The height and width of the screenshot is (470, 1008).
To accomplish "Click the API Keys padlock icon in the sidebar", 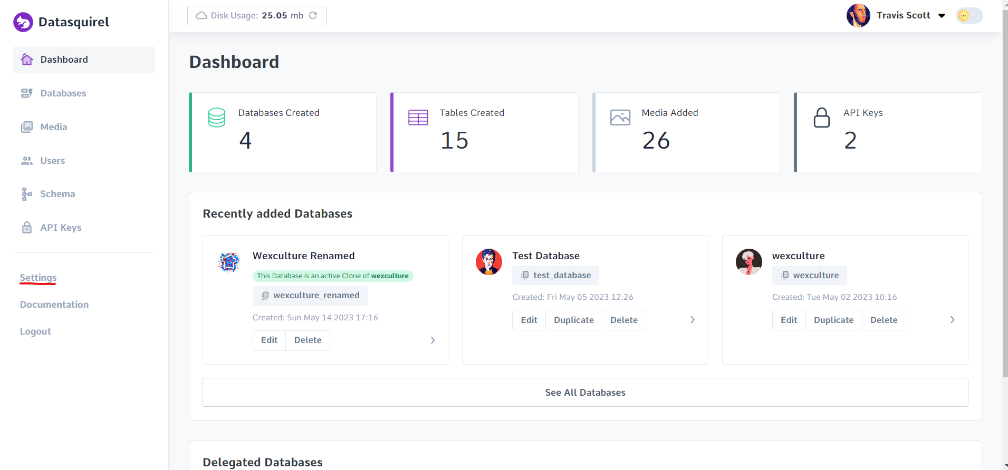I will click(27, 228).
